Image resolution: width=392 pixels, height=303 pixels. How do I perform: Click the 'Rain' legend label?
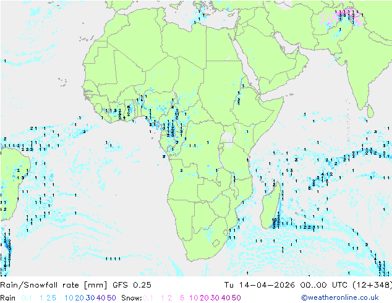8,298
